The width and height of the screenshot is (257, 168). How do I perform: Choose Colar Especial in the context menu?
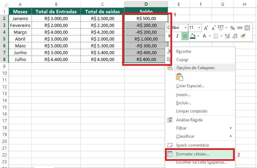190,86
